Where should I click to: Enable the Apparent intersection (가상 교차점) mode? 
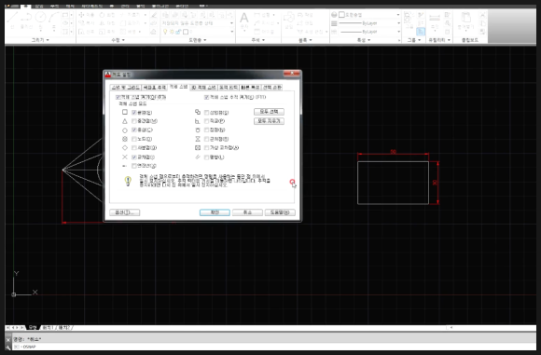pyautogui.click(x=206, y=148)
